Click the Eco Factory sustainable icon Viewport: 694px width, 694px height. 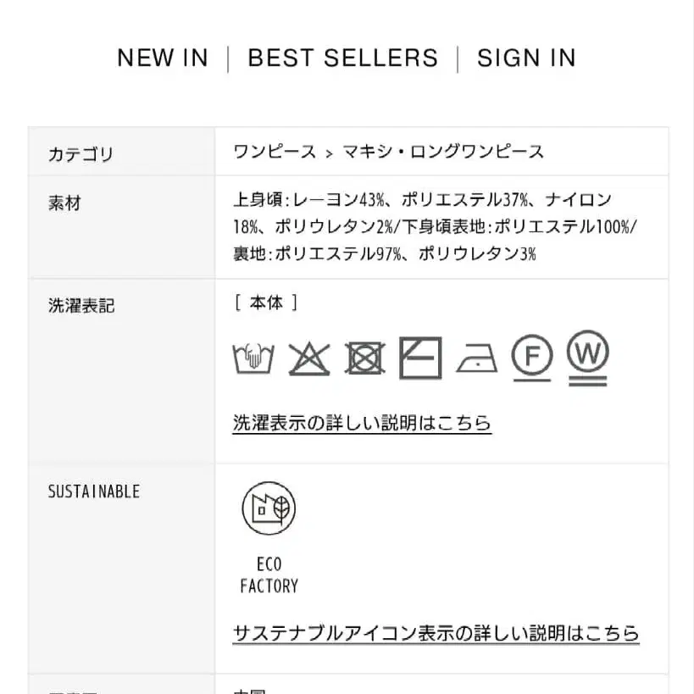[x=269, y=508]
